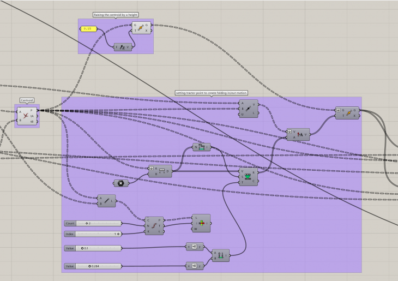Click the yellow panel containing 0.15

click(88, 28)
